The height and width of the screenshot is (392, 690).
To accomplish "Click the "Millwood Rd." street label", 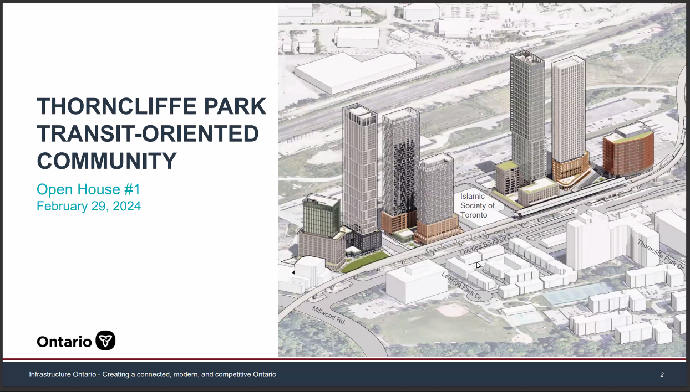I will pos(329,317).
